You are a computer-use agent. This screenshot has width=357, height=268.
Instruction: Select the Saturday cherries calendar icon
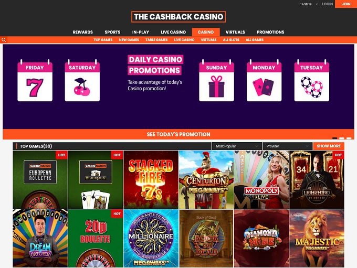pyautogui.click(x=82, y=81)
